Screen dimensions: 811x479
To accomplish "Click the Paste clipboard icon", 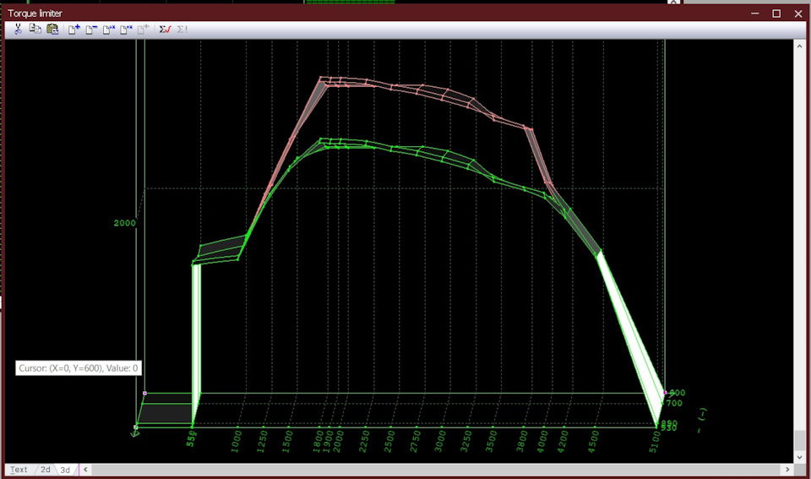I will point(52,29).
